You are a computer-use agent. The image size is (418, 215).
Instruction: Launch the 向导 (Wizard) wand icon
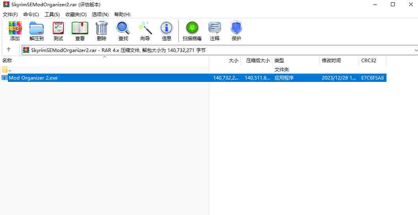pyautogui.click(x=145, y=28)
